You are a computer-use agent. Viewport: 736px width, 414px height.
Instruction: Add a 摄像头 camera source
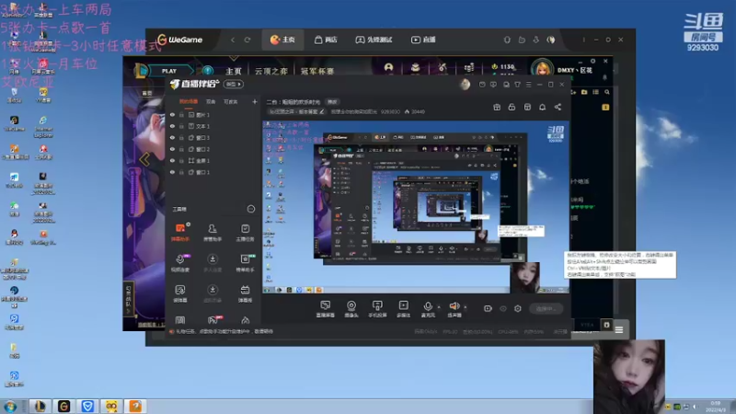[351, 309]
